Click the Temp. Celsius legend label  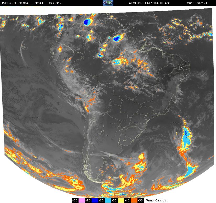point(156,200)
